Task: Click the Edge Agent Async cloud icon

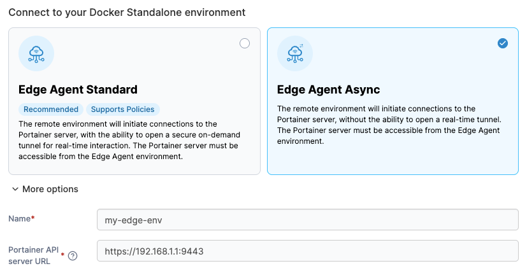Action: [x=295, y=53]
